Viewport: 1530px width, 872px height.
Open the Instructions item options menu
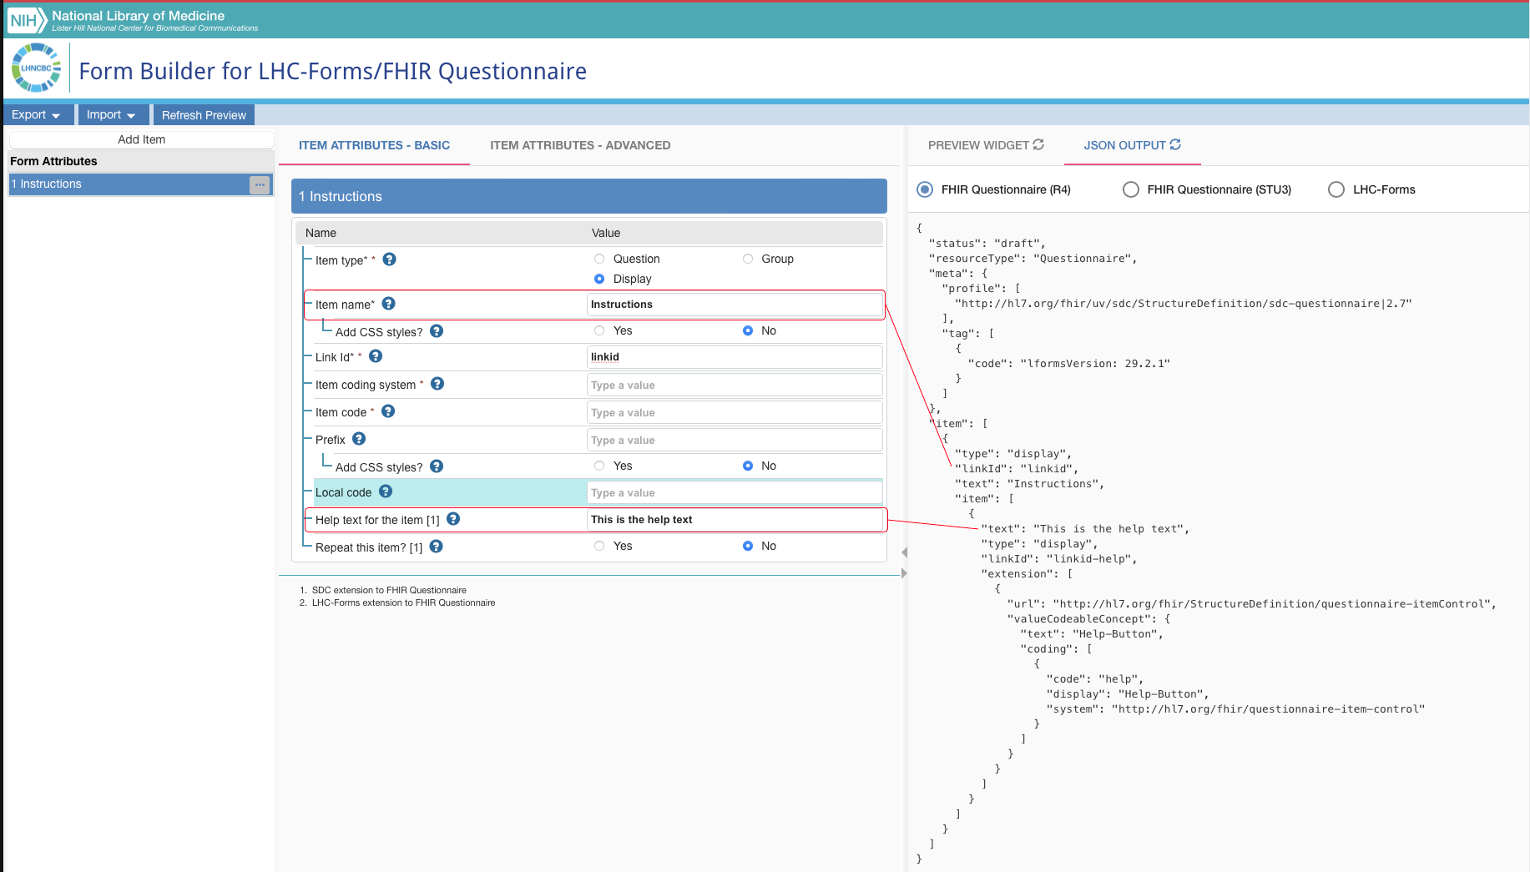(x=260, y=184)
